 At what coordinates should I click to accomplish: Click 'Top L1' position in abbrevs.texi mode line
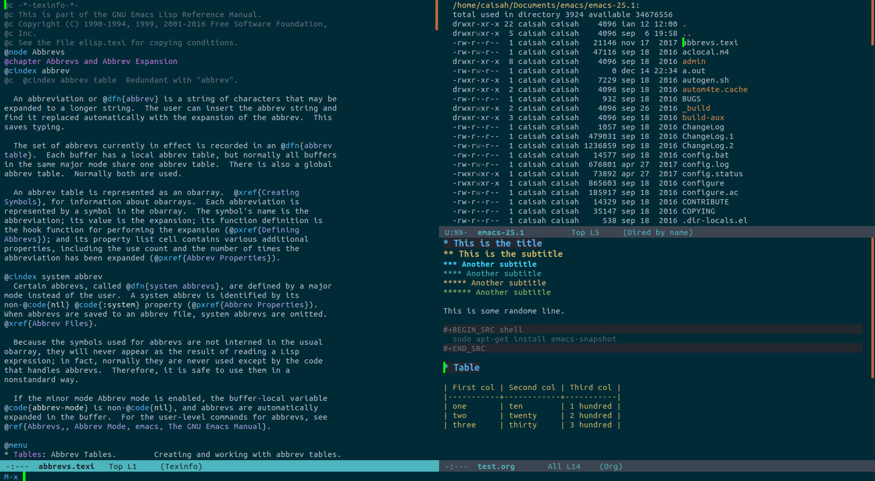coord(122,466)
